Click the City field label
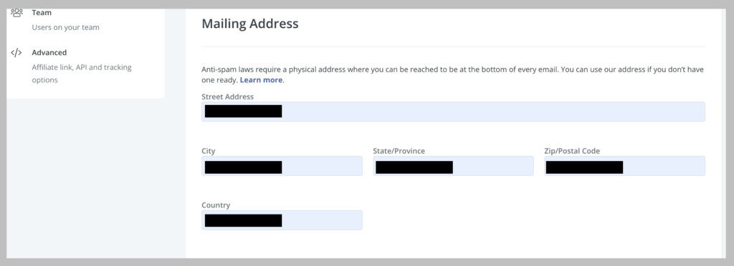Image resolution: width=734 pixels, height=266 pixels. (209, 151)
